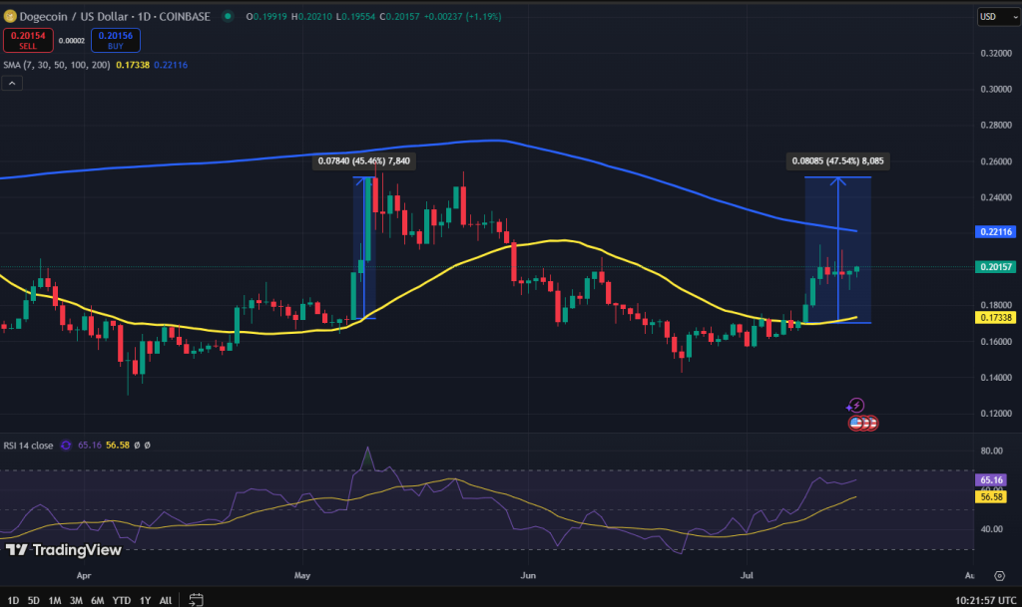
Task: Click the green market status dot
Action: click(x=228, y=16)
